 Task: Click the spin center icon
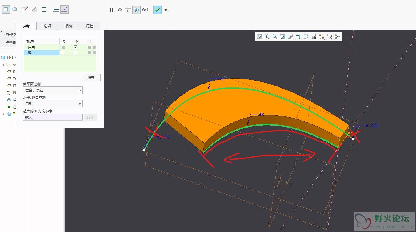point(337,36)
